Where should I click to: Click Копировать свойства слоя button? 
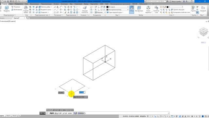click(180, 12)
